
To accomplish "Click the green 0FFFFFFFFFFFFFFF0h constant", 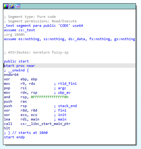I will pos(50,97).
